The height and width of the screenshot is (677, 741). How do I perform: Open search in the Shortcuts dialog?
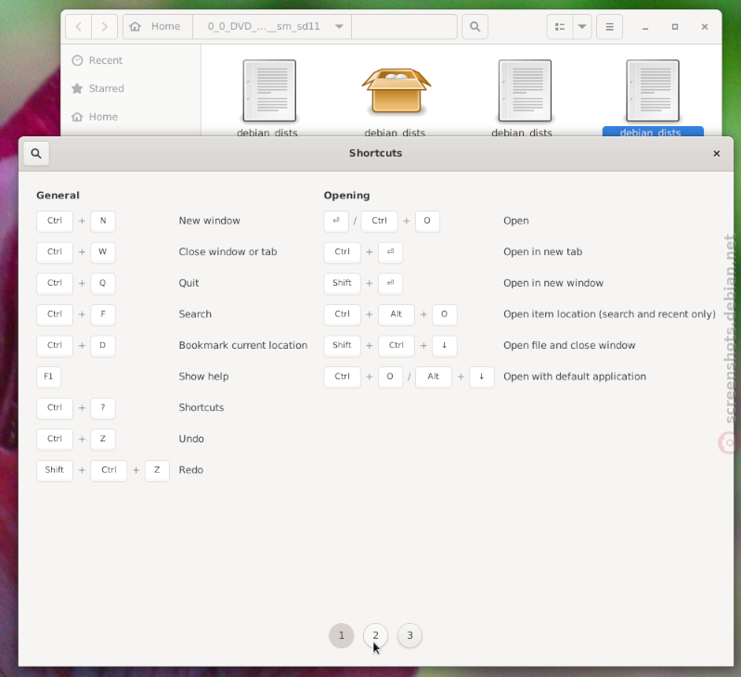point(36,153)
